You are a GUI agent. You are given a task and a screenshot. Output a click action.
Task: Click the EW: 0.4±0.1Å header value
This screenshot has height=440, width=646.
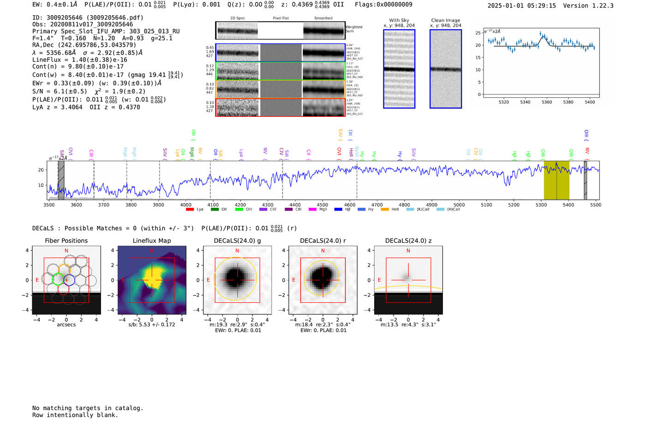(55, 5)
